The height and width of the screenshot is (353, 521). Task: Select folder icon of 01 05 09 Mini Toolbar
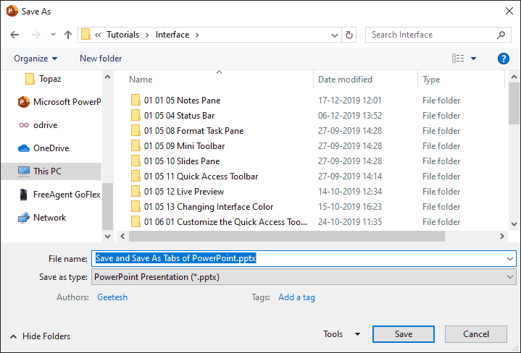click(136, 146)
